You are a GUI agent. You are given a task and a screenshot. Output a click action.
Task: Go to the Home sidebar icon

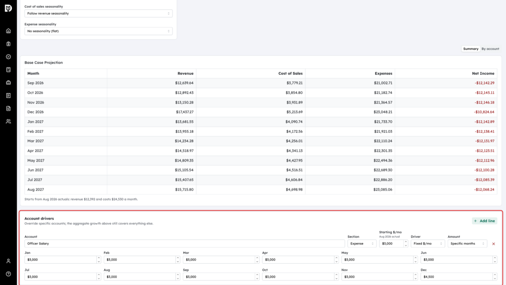pos(8,31)
